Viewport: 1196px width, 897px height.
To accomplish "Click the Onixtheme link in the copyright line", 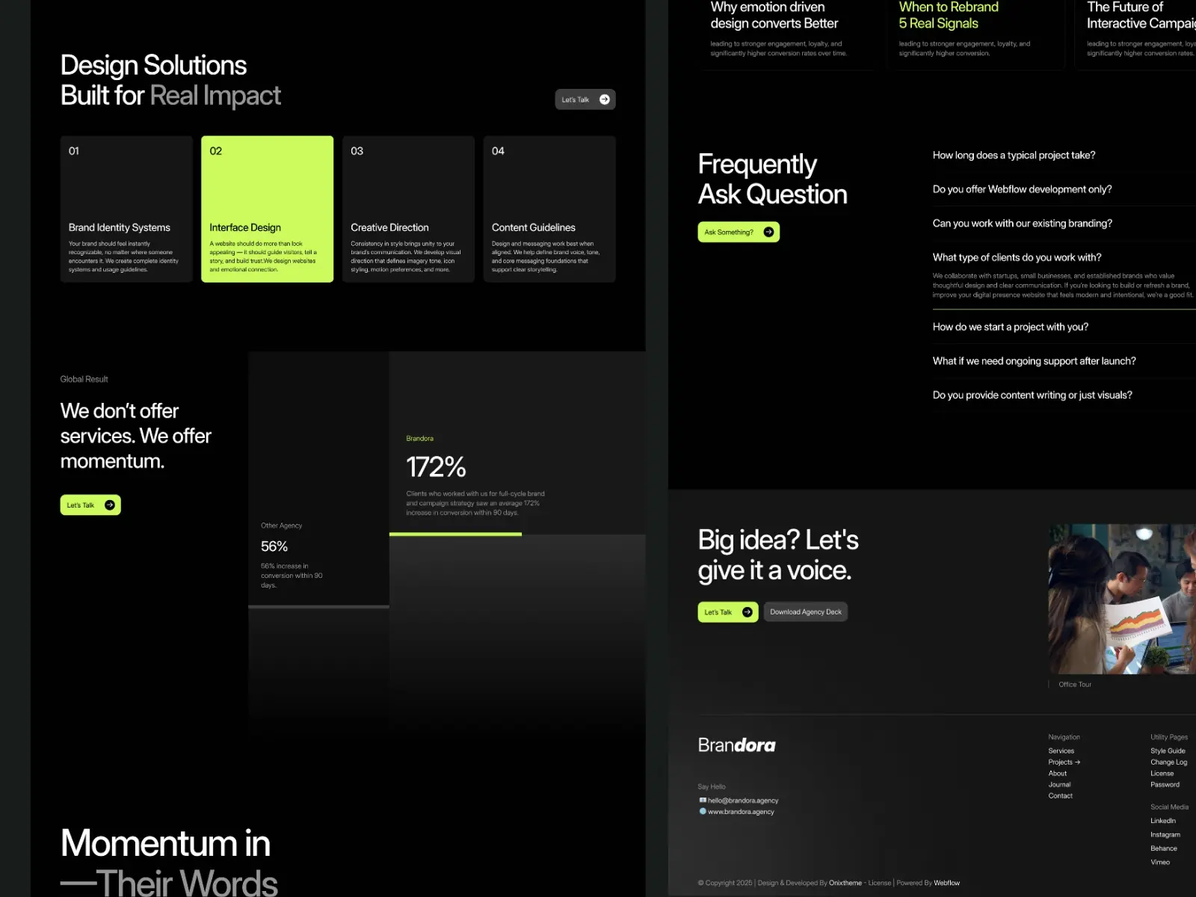I will [x=845, y=883].
